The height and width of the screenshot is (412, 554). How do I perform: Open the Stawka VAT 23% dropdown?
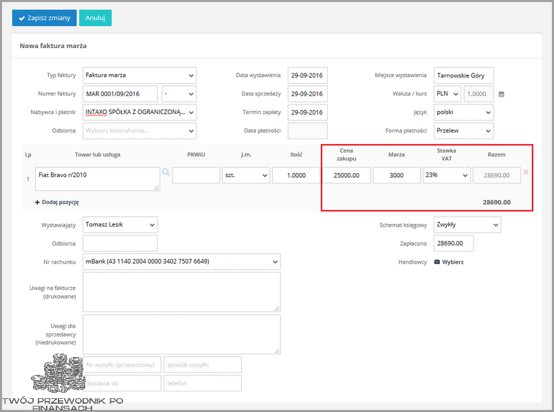(447, 175)
